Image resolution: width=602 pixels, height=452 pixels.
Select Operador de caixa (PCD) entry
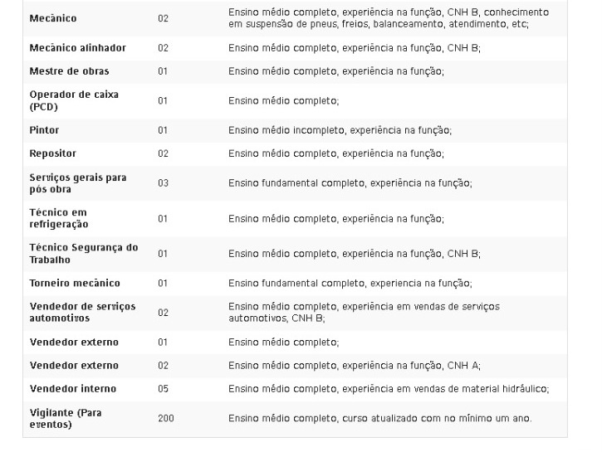[x=74, y=100]
